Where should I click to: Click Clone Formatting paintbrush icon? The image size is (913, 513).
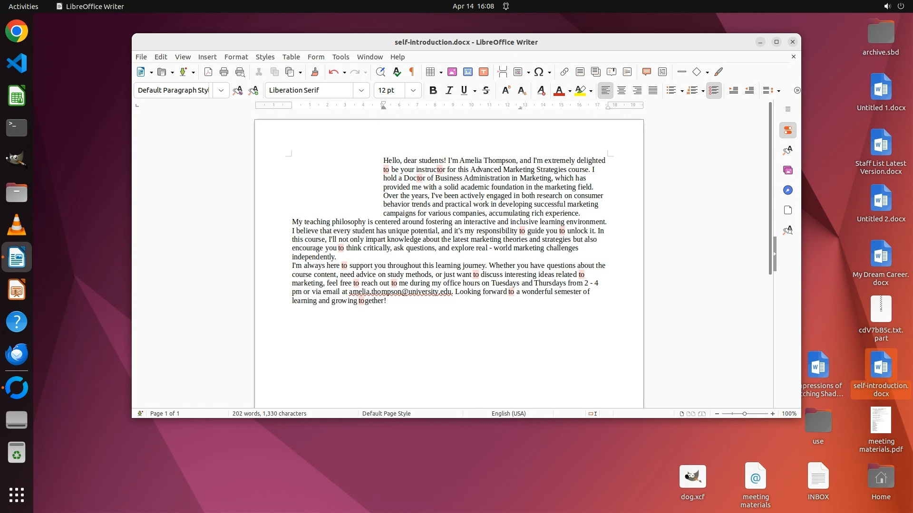(314, 72)
